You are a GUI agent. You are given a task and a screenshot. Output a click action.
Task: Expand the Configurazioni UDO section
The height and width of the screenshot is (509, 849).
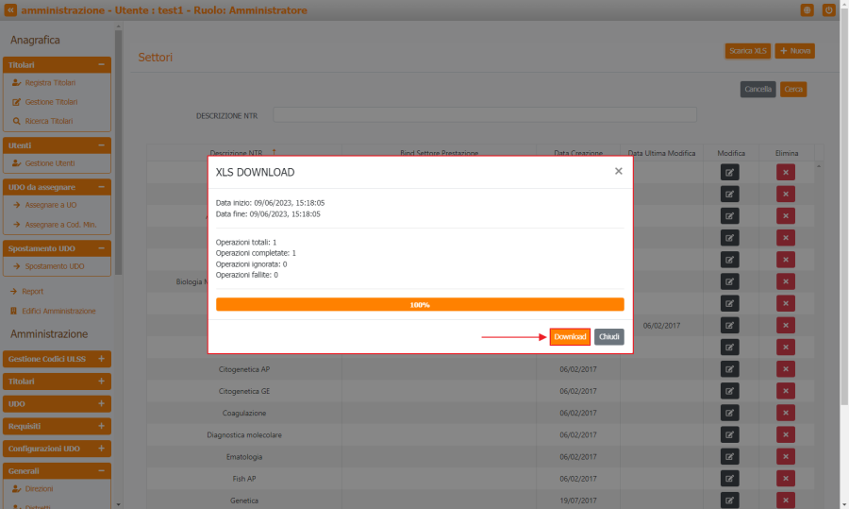(101, 448)
